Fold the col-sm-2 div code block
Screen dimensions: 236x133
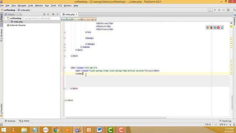tap(65, 68)
